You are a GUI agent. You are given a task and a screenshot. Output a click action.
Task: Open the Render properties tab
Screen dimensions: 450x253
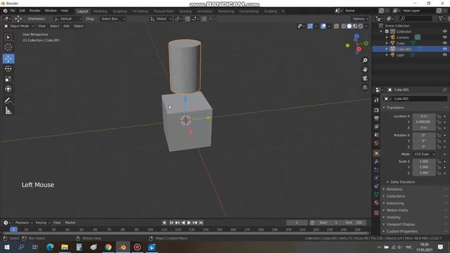377,110
